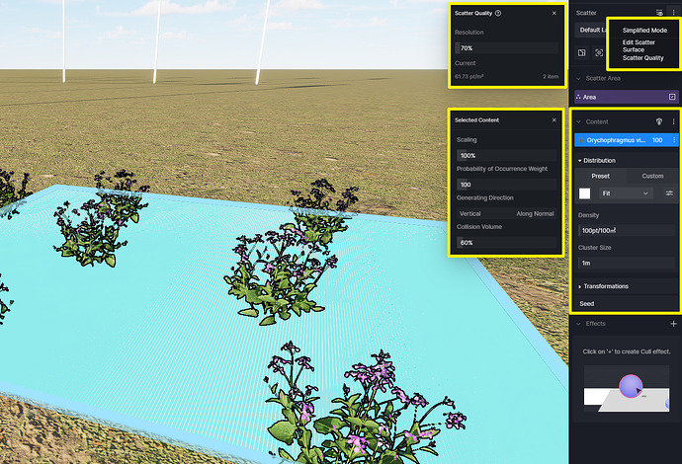
Task: Collapse the Scatter Area section
Action: 578,78
